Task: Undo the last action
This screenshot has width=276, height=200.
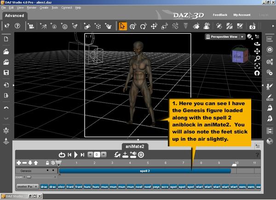Action: [x=6, y=108]
